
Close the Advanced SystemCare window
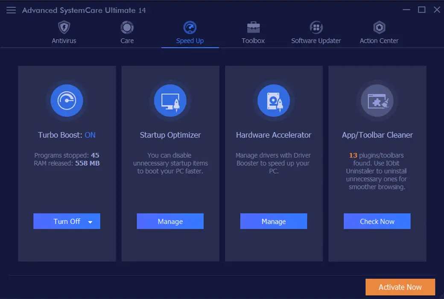coord(437,10)
